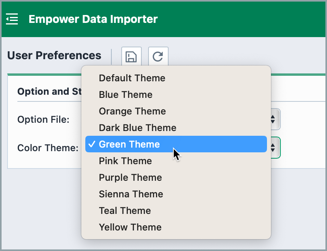
Task: Pick Purple Theme from the list
Action: [176, 178]
